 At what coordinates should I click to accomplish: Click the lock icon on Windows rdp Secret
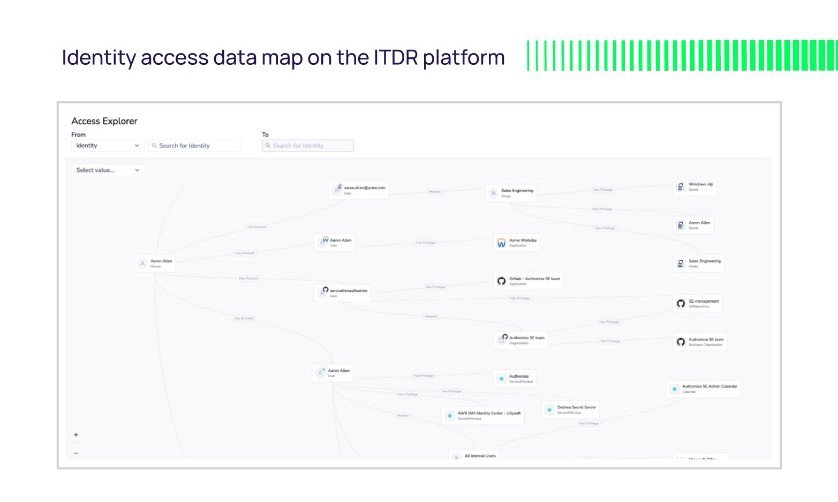coord(680,186)
